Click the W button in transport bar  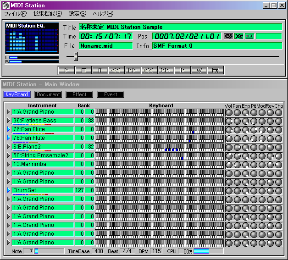click(199, 70)
